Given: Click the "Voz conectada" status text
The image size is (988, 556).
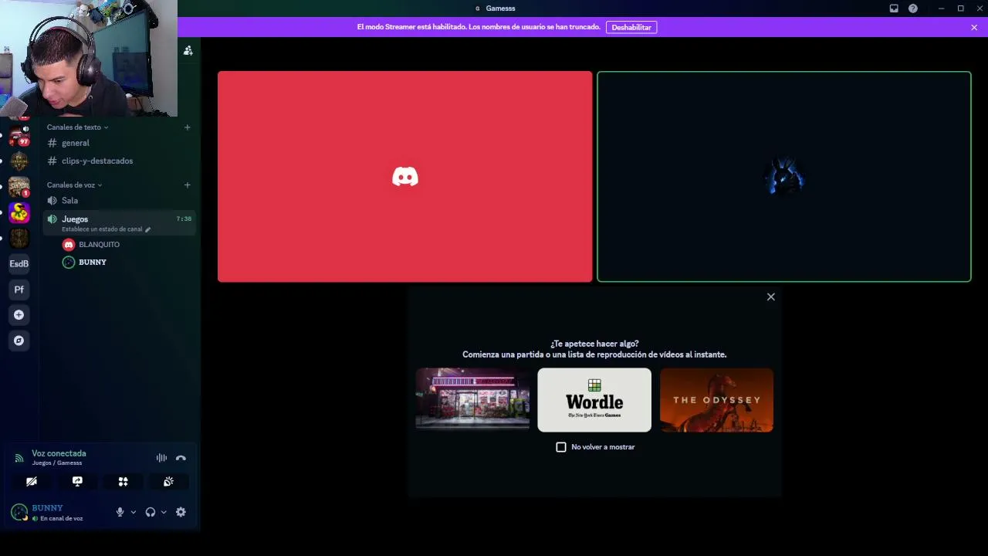Looking at the screenshot, I should pyautogui.click(x=59, y=453).
